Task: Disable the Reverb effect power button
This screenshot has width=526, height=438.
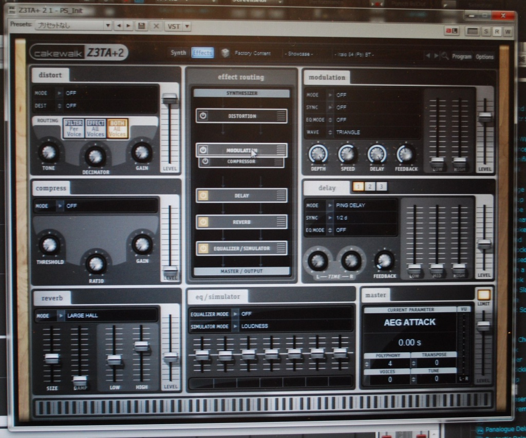Action: (x=203, y=222)
